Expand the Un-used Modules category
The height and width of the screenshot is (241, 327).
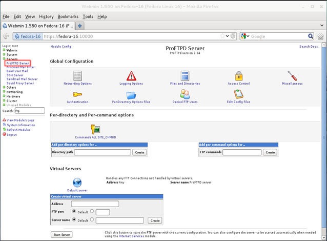click(4, 105)
